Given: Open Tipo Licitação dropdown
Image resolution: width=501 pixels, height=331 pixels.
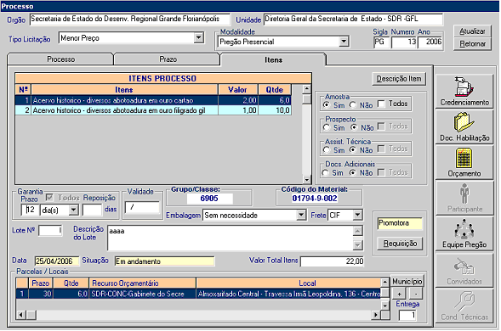Looking at the screenshot, I should (199, 38).
